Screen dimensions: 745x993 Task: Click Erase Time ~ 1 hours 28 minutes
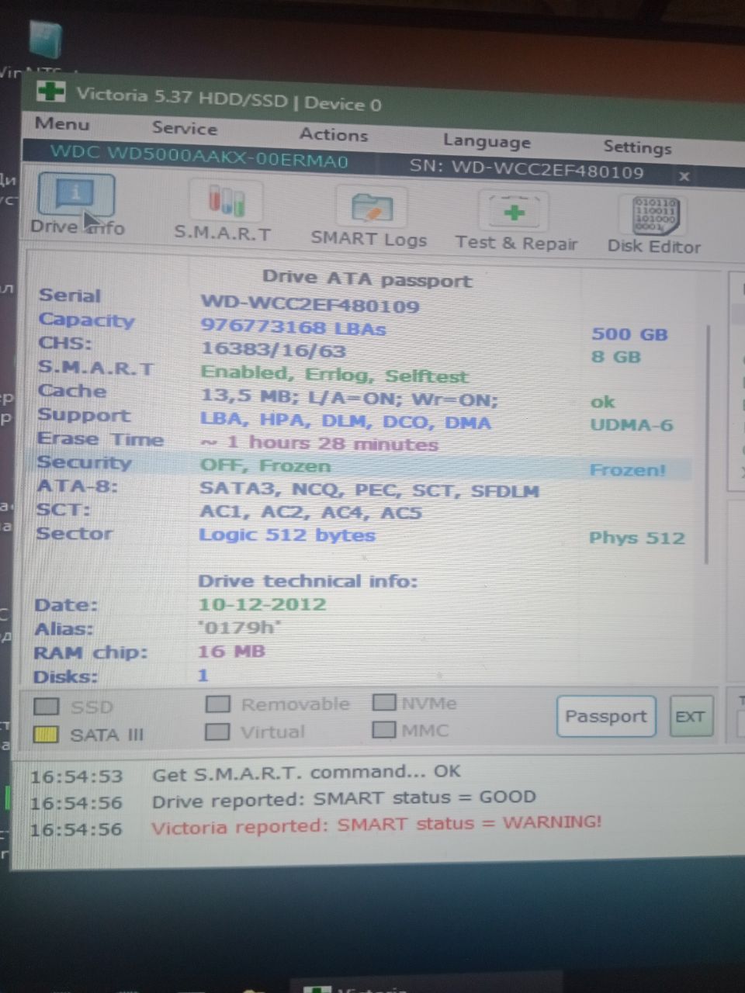tap(319, 444)
